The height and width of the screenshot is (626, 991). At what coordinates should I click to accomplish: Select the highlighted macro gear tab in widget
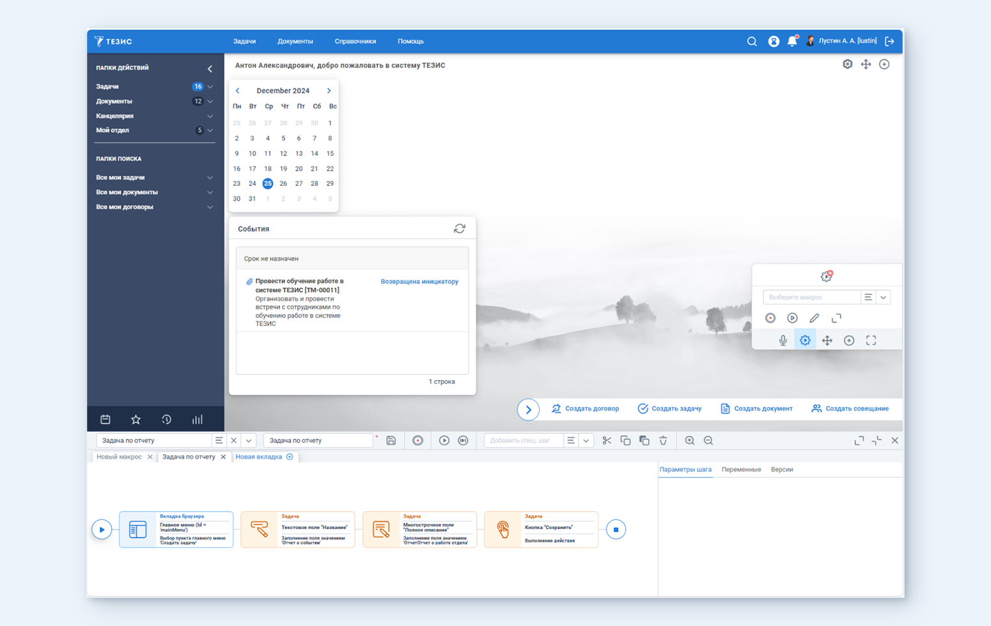[x=805, y=340]
